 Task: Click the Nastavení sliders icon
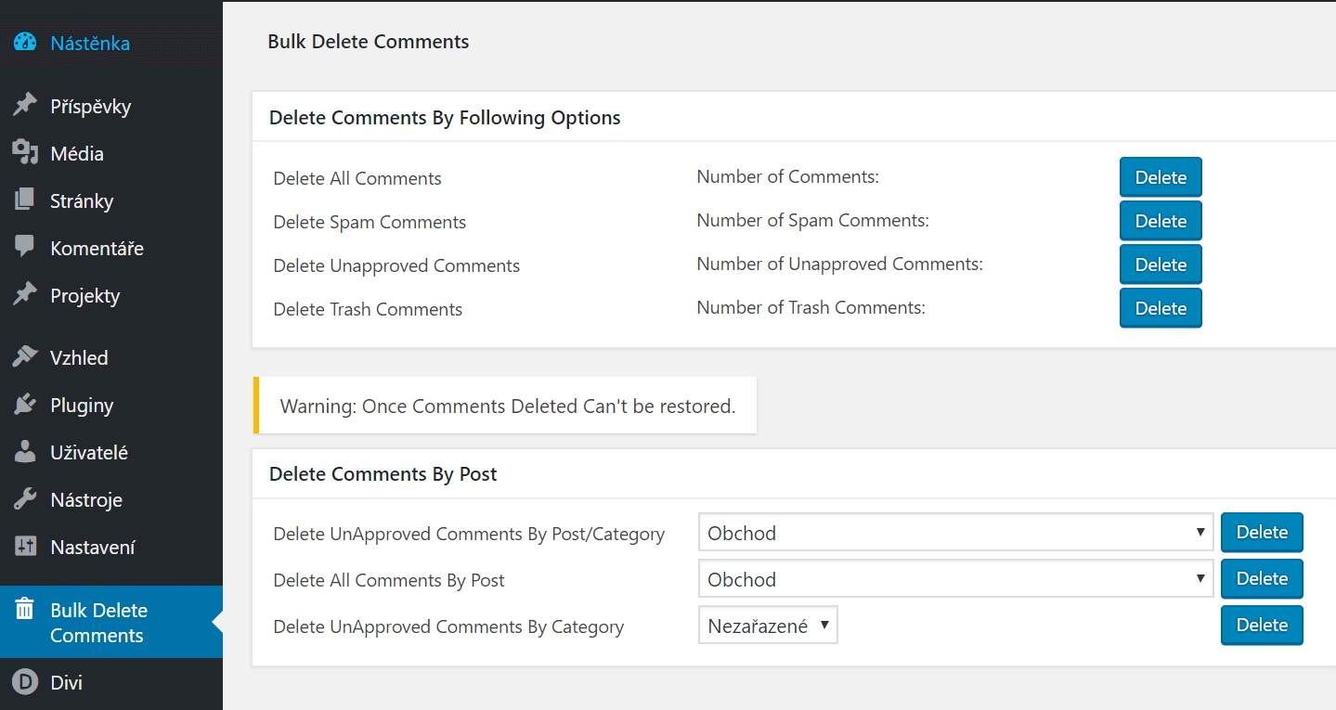25,547
